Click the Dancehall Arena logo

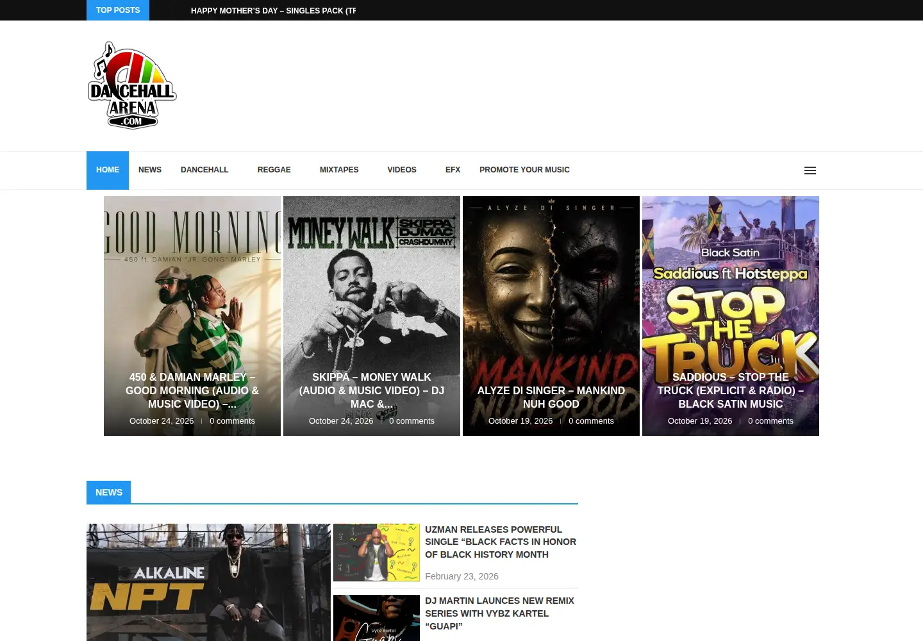click(x=132, y=86)
